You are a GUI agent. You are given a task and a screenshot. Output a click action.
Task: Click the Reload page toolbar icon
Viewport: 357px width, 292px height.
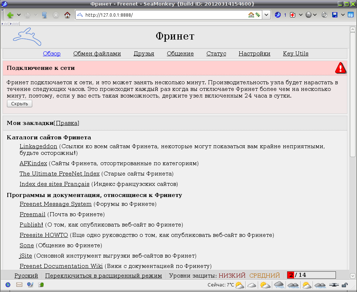pyautogui.click(x=44, y=15)
